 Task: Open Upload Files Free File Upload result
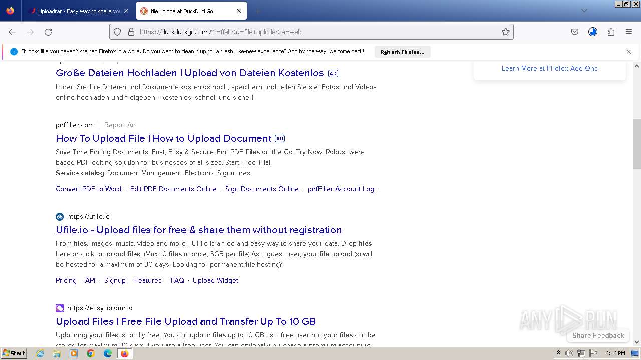pos(186,321)
